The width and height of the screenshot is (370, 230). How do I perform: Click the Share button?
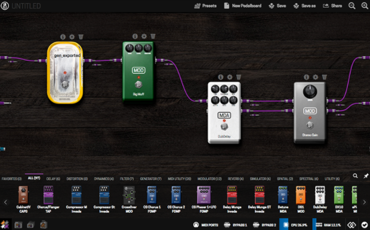[x=332, y=6]
